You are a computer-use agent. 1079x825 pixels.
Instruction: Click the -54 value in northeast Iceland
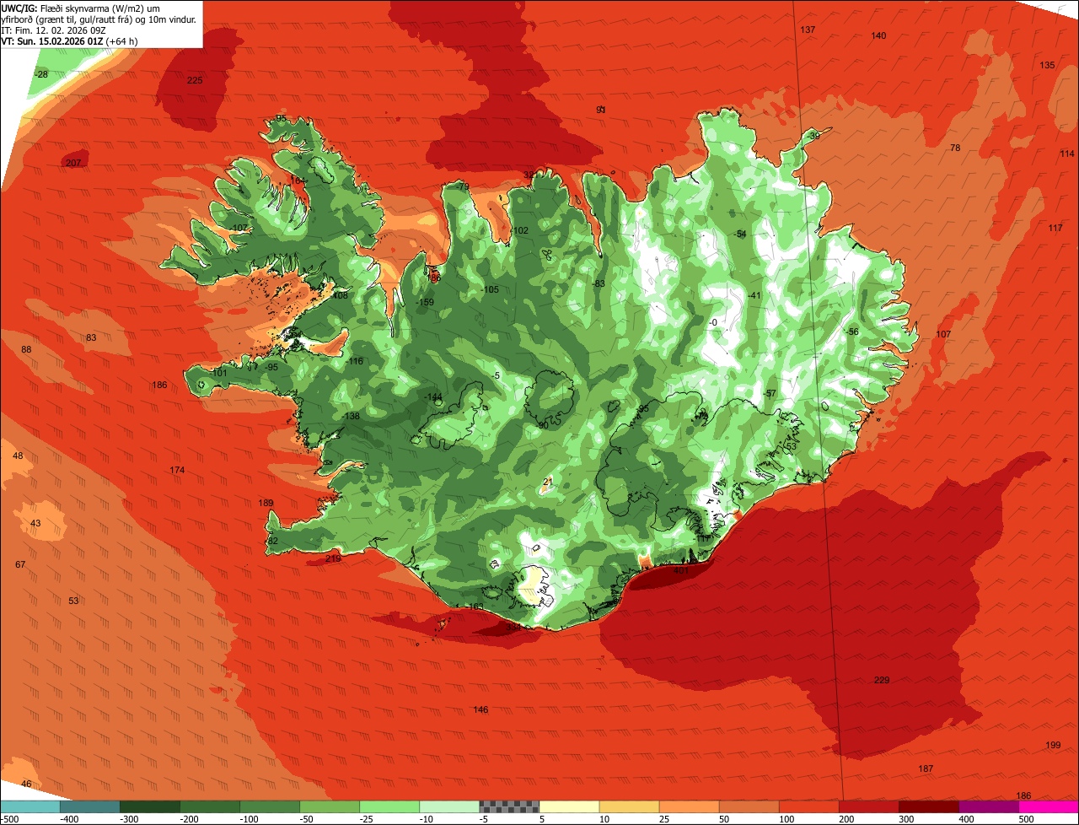click(x=740, y=234)
